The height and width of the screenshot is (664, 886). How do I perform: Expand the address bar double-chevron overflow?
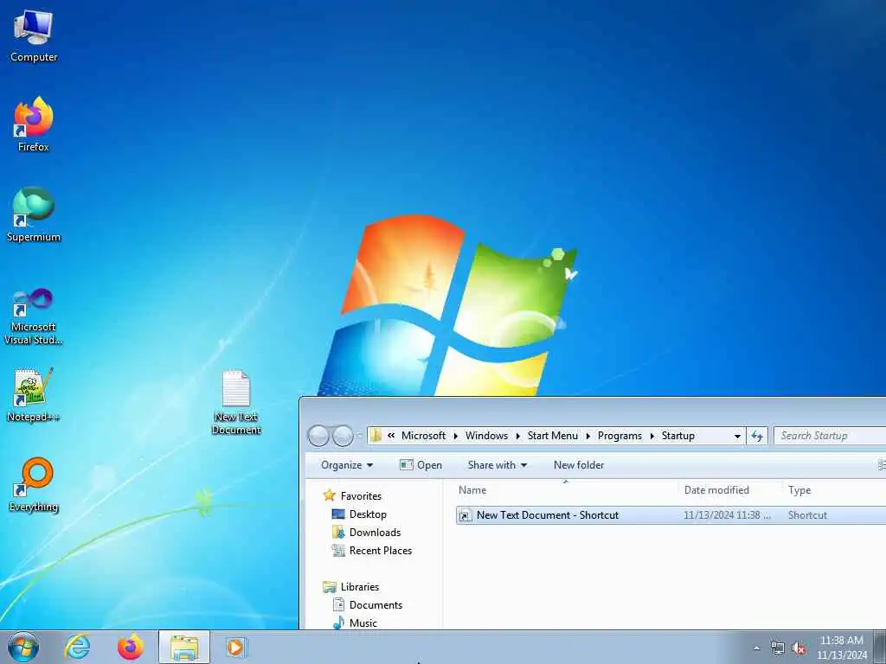pyautogui.click(x=391, y=436)
